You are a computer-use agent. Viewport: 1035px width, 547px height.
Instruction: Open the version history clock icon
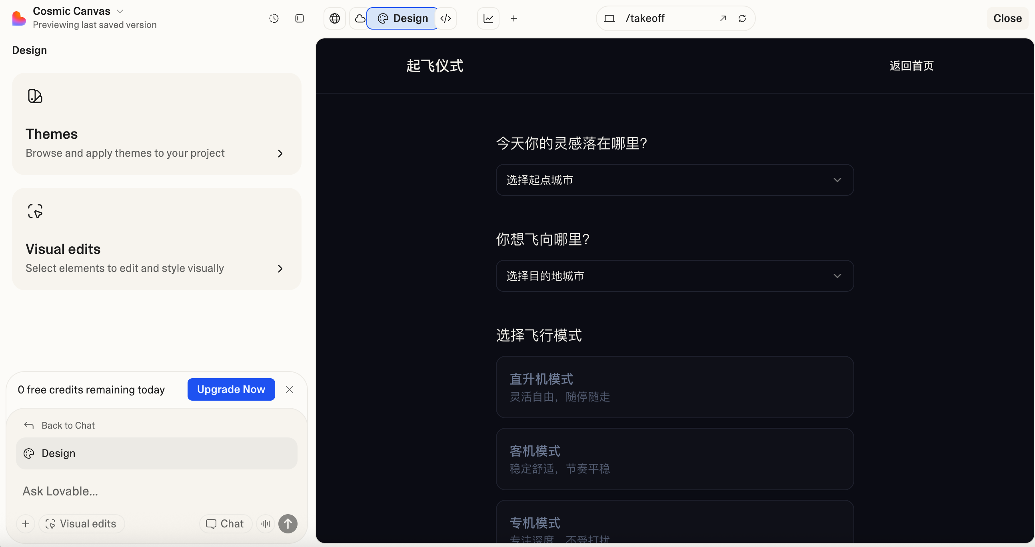(274, 18)
